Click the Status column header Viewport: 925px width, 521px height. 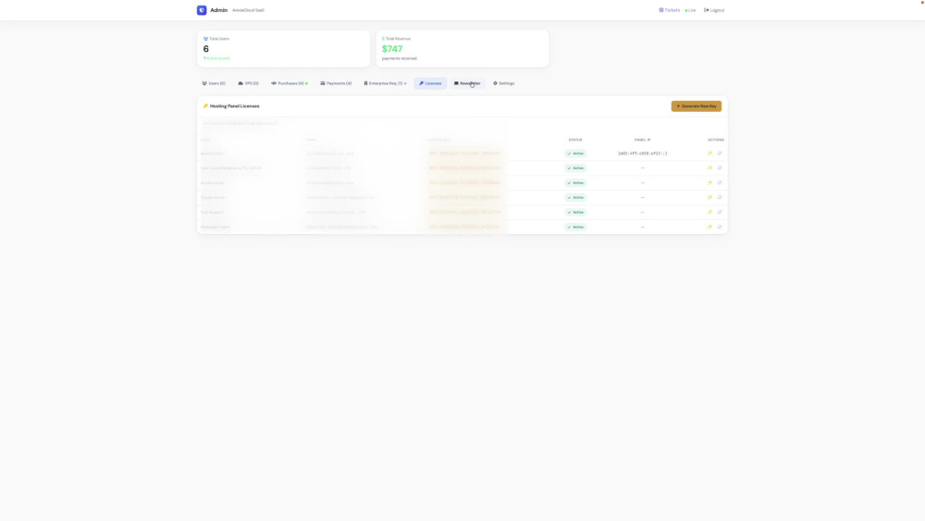point(575,140)
